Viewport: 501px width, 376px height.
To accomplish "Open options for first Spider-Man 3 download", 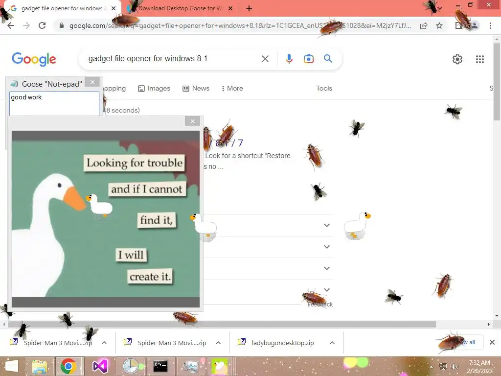I will (104, 343).
